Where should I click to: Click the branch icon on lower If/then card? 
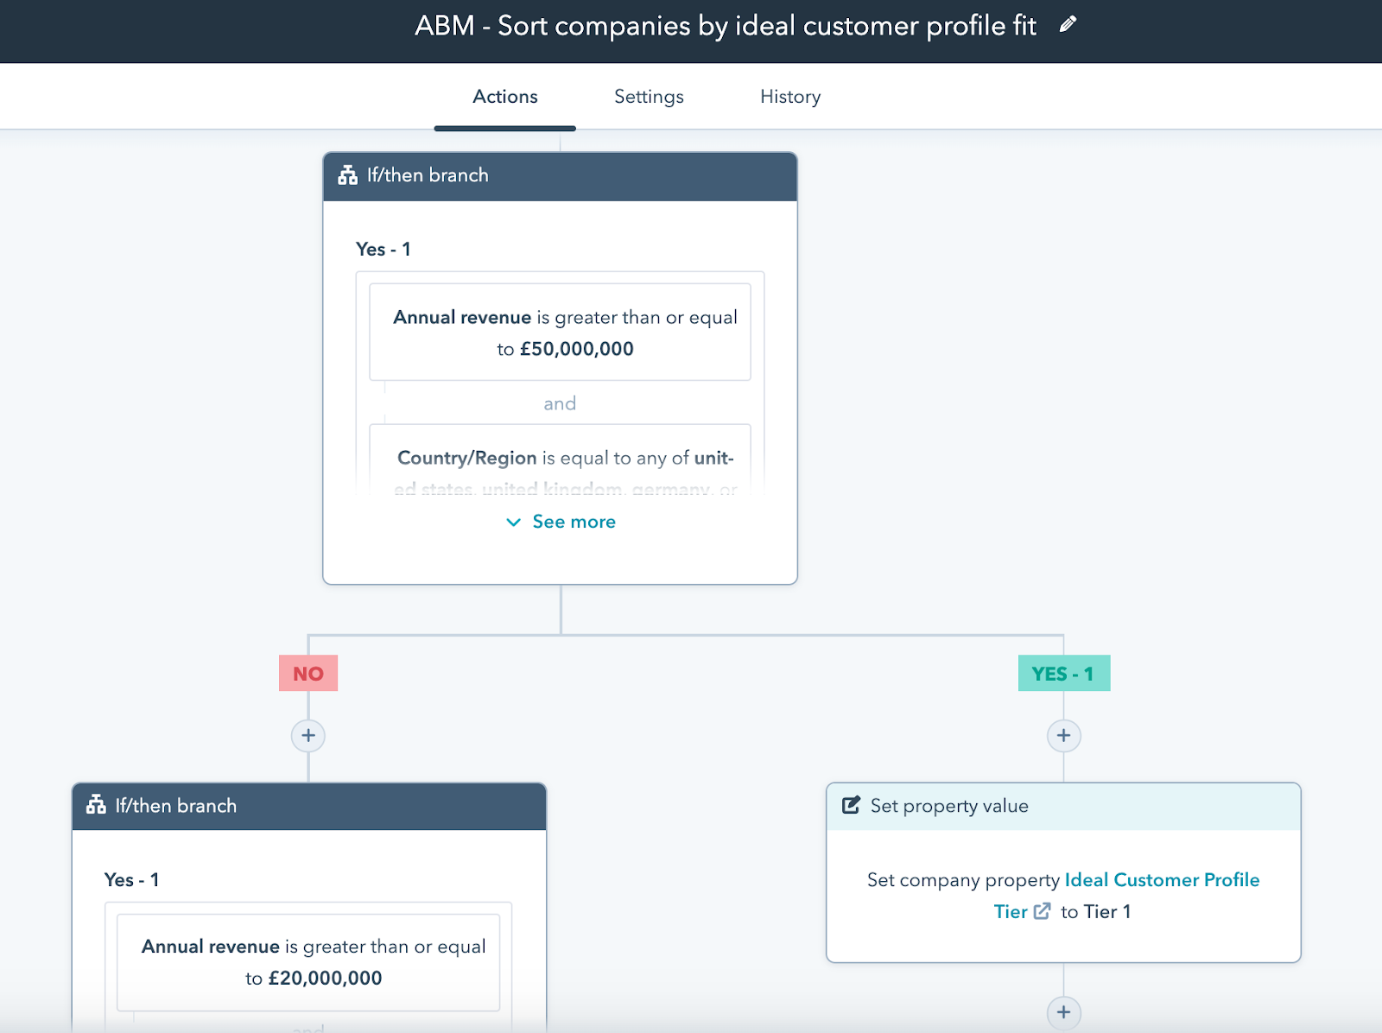coord(96,805)
